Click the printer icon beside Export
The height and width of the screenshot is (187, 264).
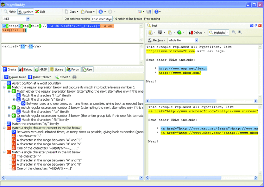(x=74, y=77)
